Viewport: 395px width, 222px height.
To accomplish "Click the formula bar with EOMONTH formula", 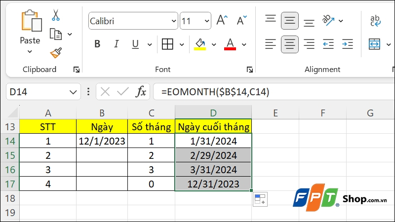I will [x=274, y=92].
